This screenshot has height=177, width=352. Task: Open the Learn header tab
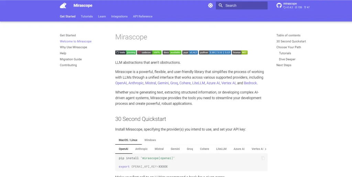click(x=102, y=16)
